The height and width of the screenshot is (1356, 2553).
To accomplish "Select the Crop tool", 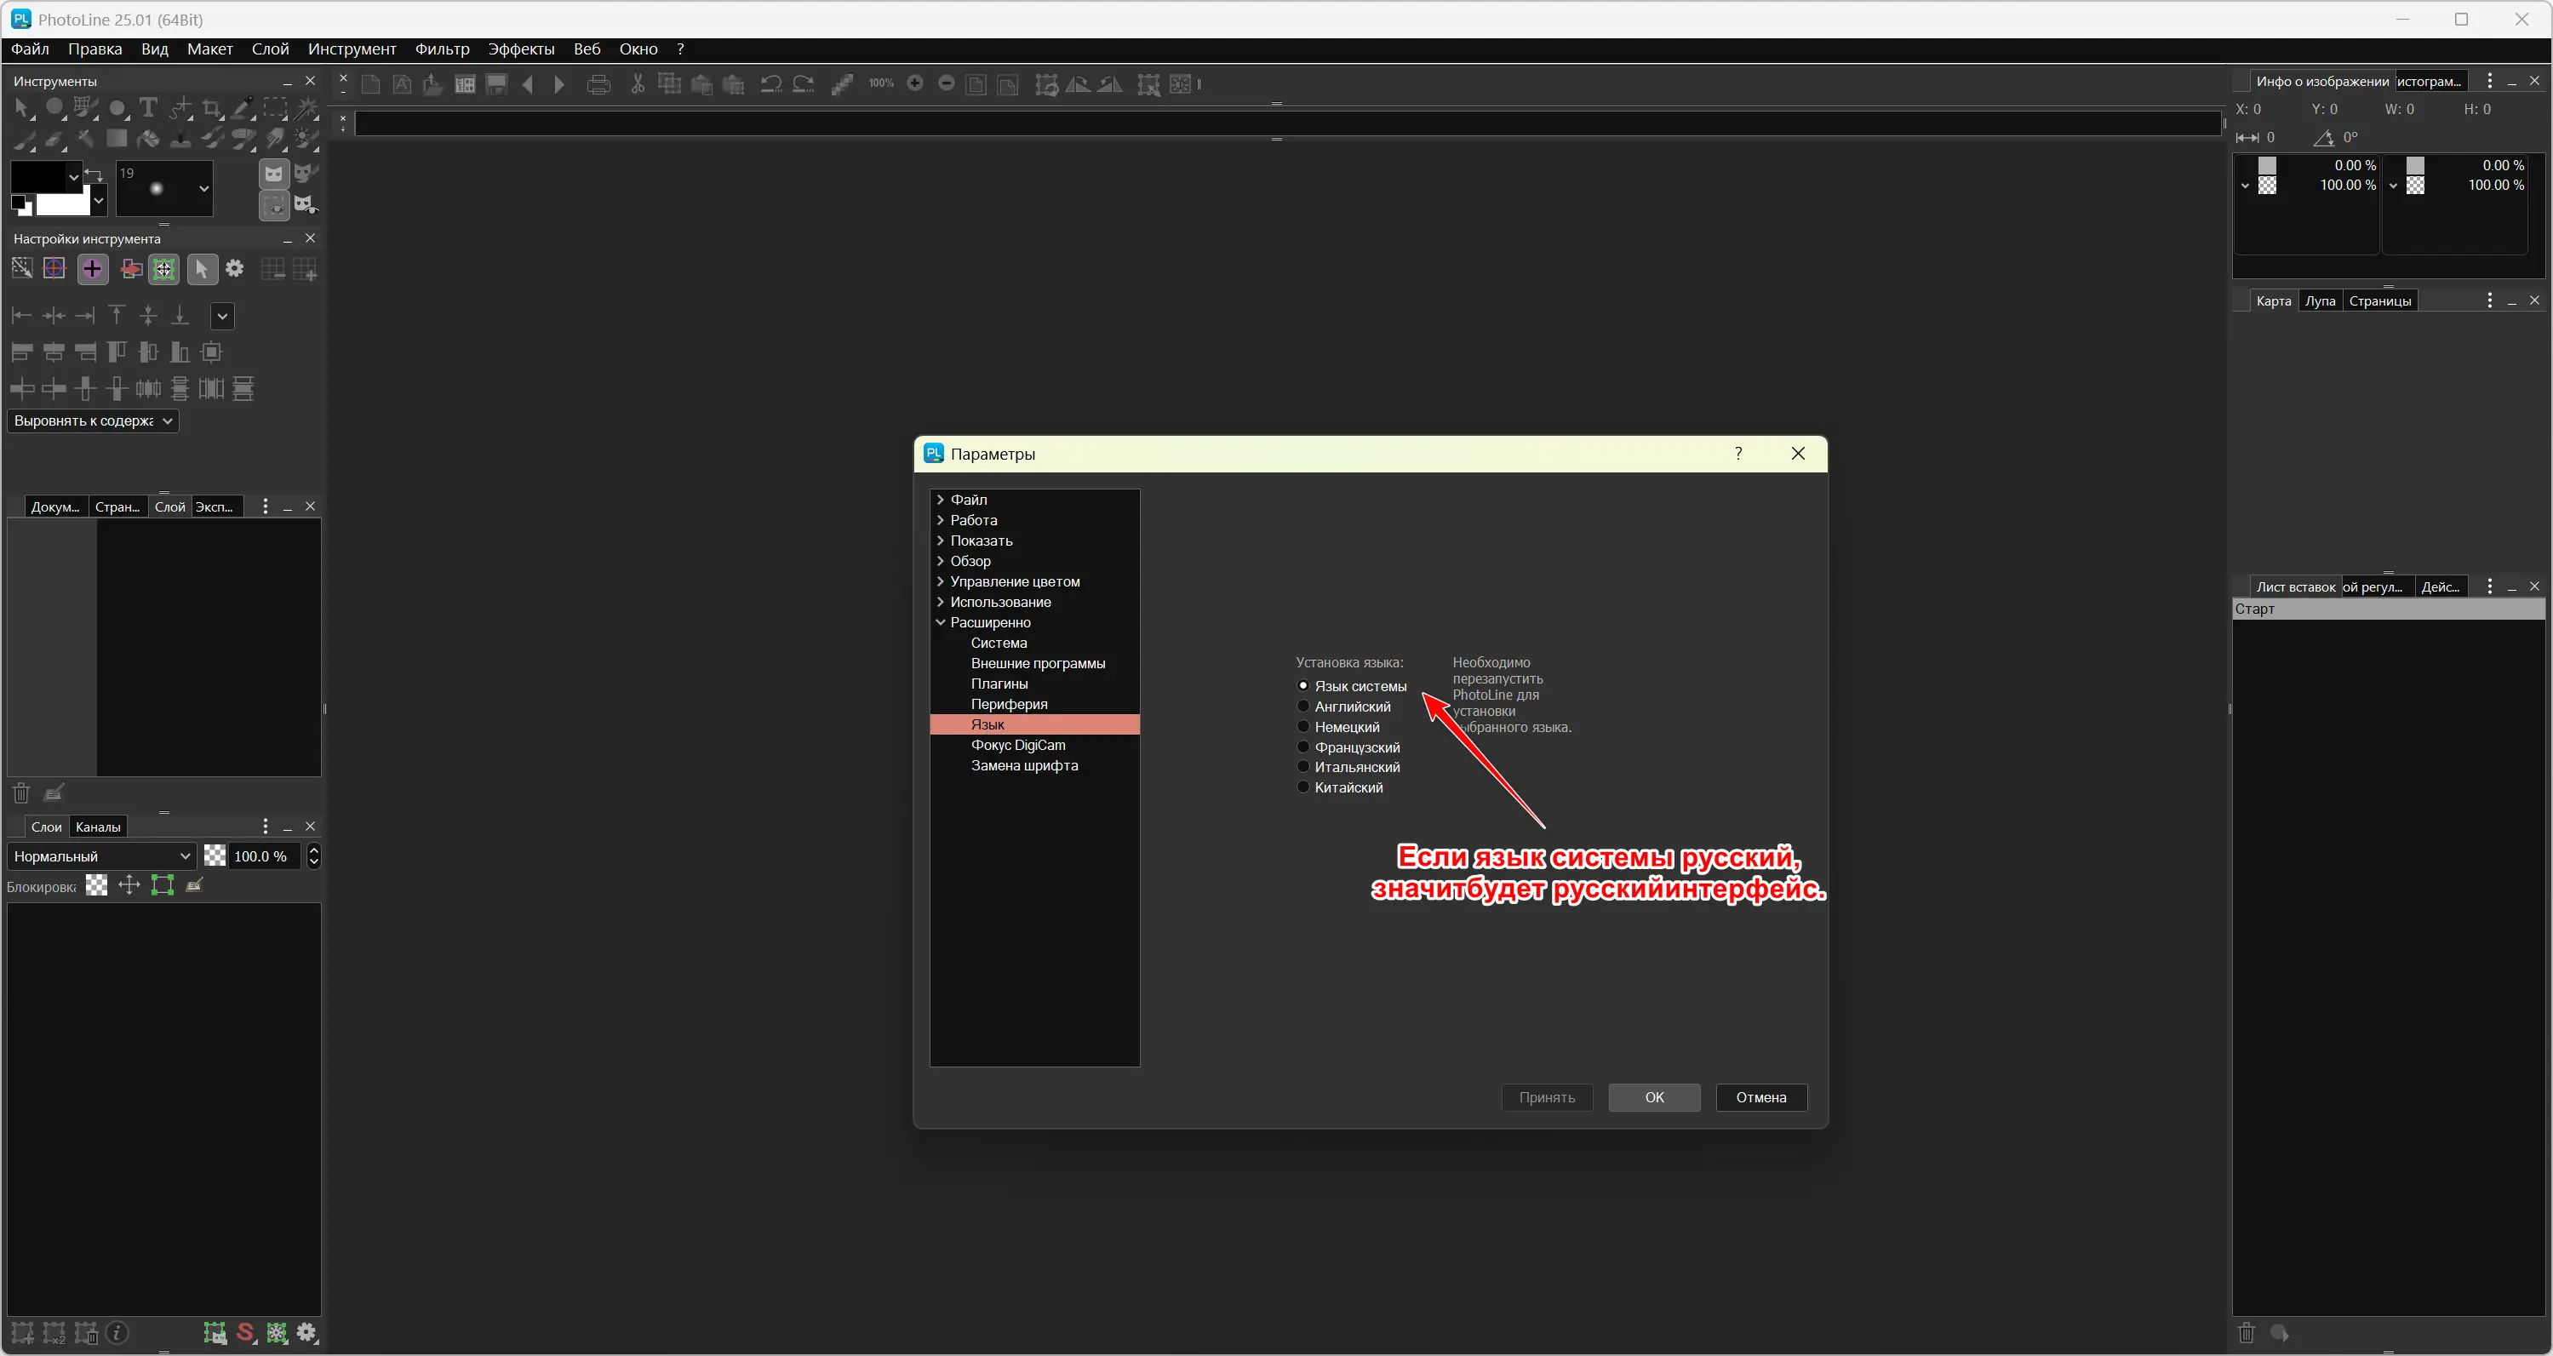I will (211, 108).
